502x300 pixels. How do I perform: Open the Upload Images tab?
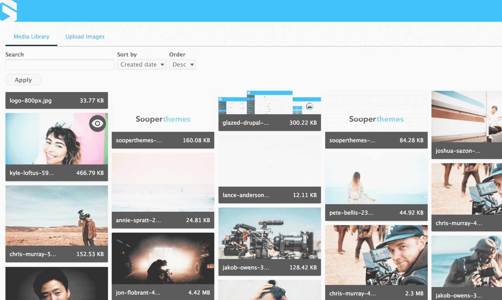(85, 37)
